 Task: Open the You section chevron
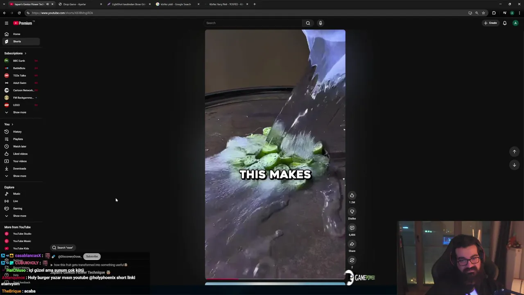pyautogui.click(x=12, y=124)
